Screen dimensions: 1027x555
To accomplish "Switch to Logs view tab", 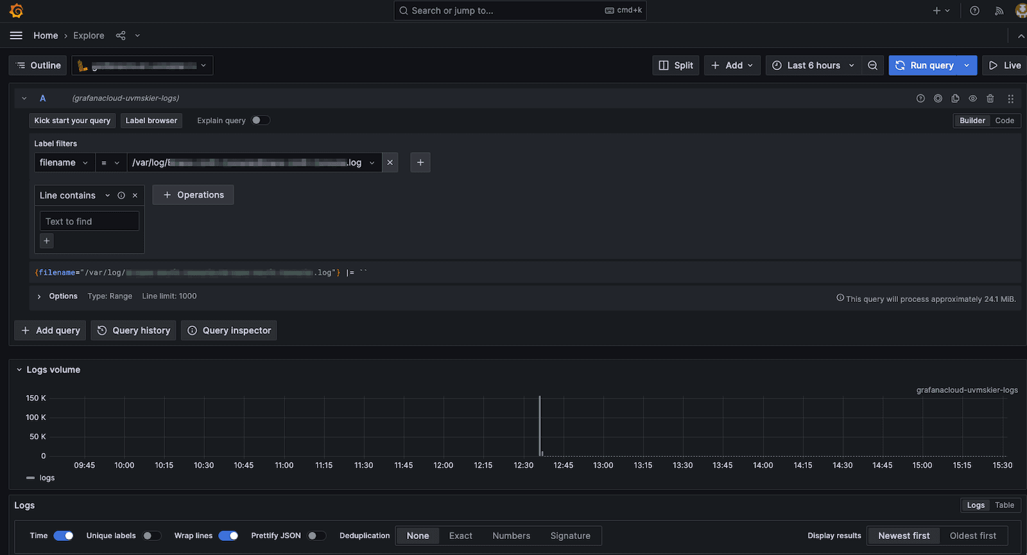I will pyautogui.click(x=976, y=505).
